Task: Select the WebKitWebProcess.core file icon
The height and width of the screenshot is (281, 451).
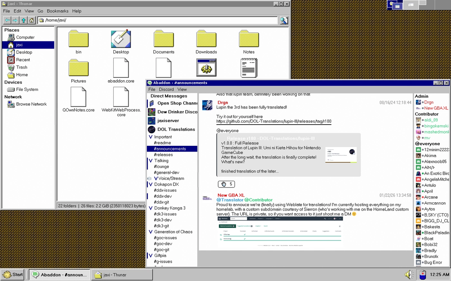Action: 121,97
